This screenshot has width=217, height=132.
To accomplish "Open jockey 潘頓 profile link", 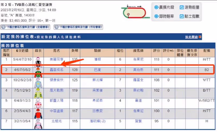I will pos(97,59).
